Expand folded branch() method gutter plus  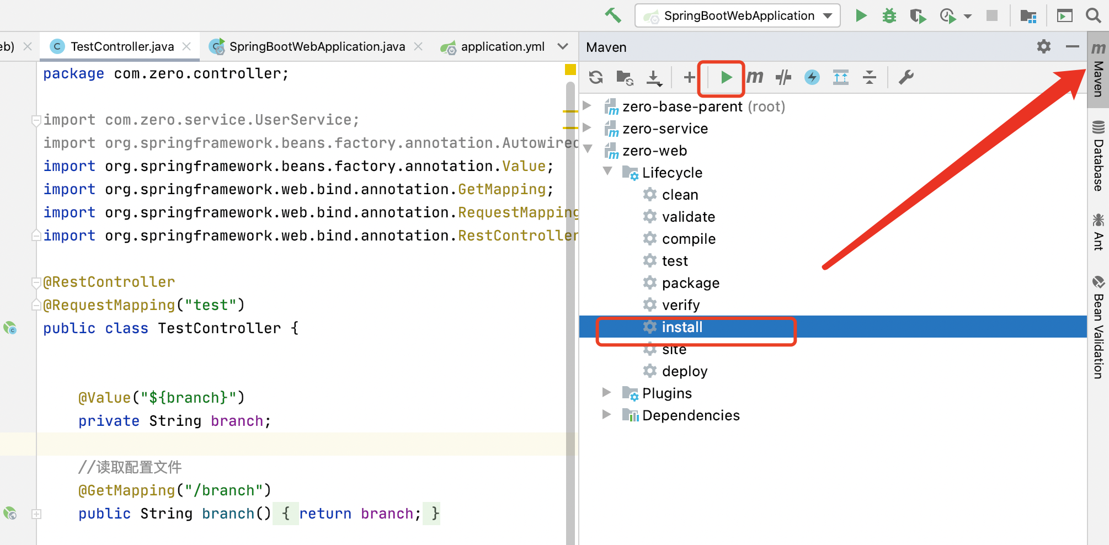(x=36, y=514)
